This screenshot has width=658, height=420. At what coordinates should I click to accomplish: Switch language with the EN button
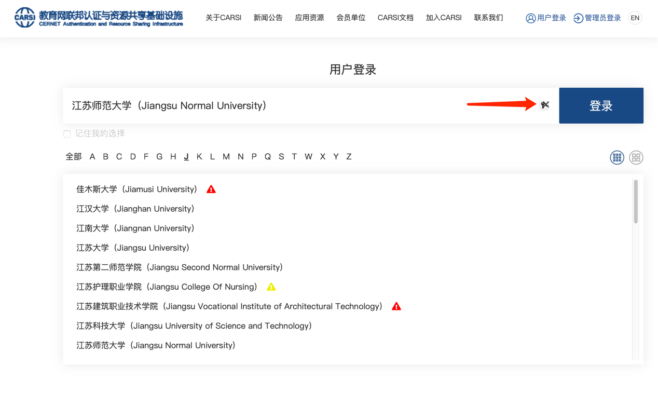pyautogui.click(x=635, y=18)
